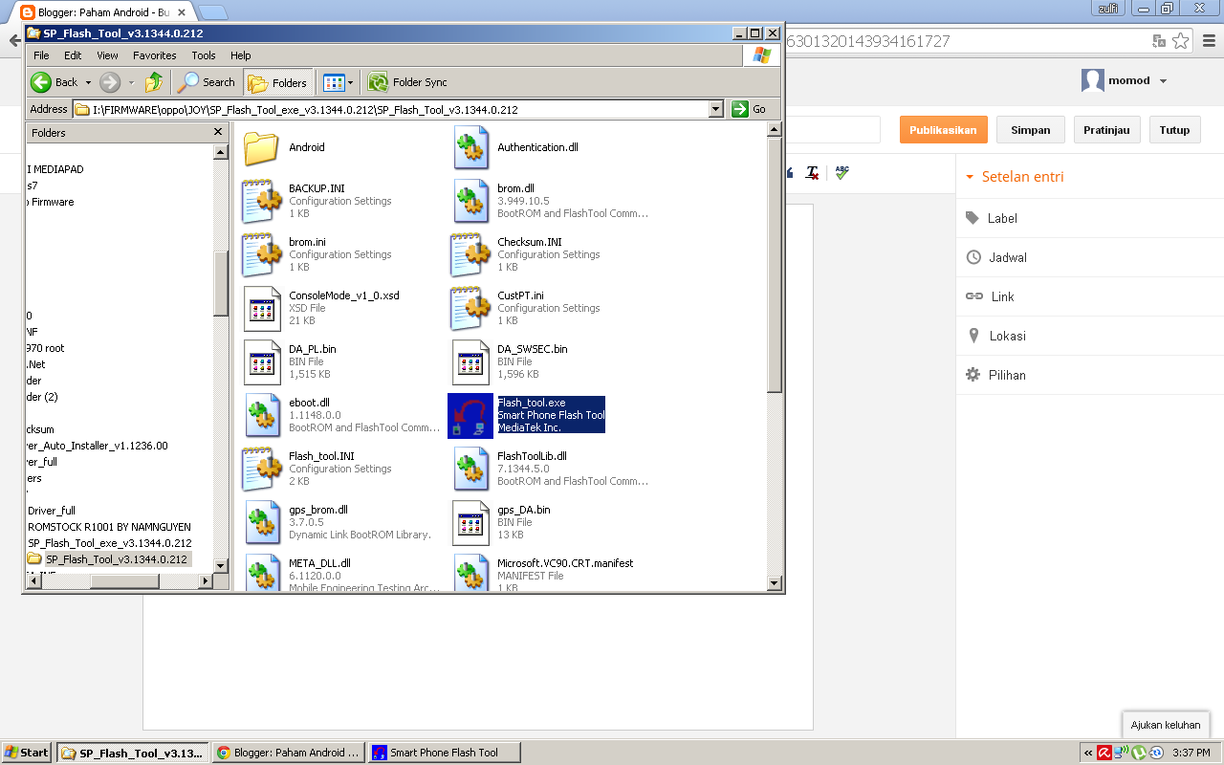Open the File menu

tap(41, 55)
